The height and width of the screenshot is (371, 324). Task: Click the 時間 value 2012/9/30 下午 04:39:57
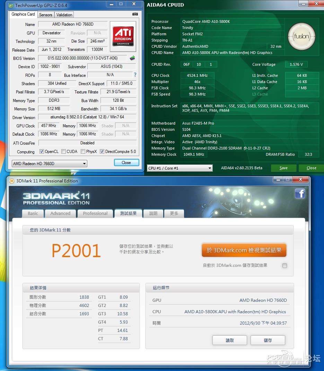tap(263, 323)
